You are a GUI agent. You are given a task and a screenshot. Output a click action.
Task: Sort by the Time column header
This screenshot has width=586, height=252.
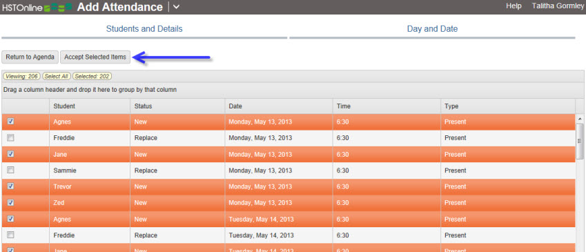[387, 106]
